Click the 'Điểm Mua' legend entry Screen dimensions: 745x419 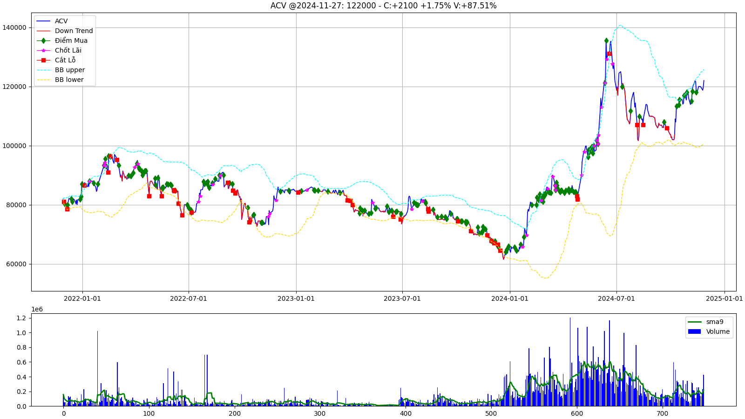(71, 41)
